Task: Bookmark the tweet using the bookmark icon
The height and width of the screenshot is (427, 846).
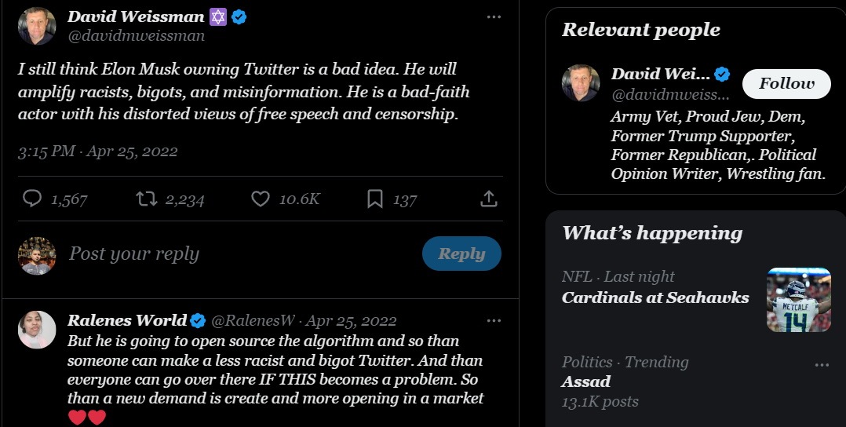Action: pyautogui.click(x=375, y=199)
